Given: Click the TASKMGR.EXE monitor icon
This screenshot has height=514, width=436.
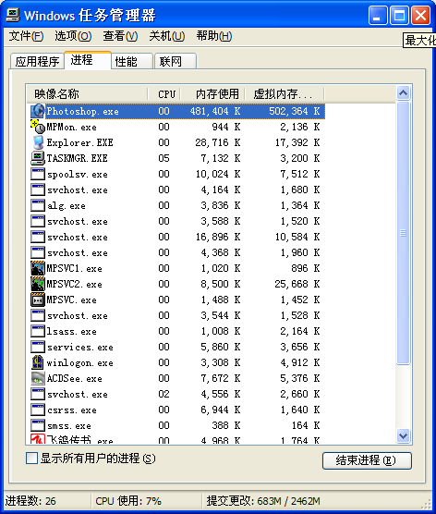Looking at the screenshot, I should (37, 158).
